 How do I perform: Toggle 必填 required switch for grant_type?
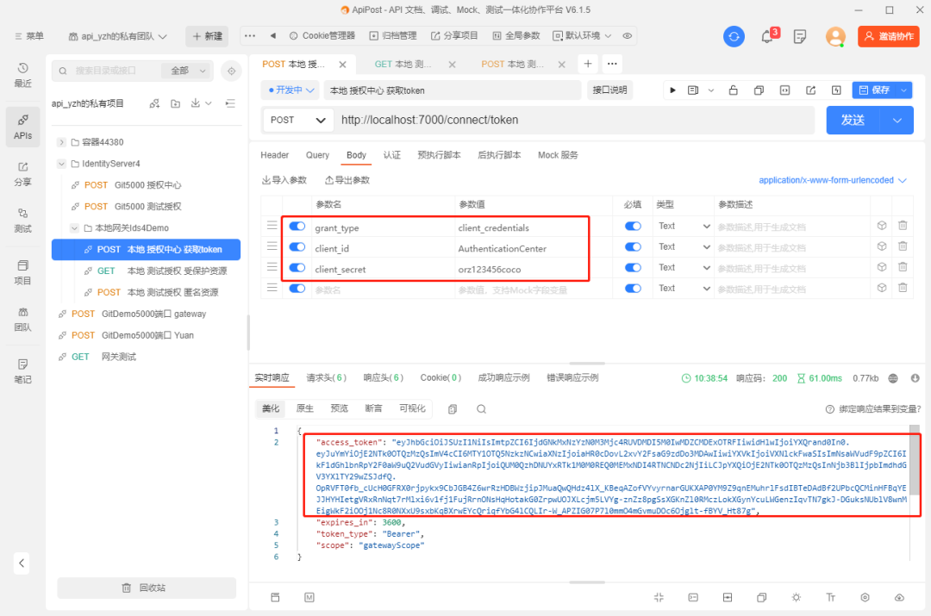[x=633, y=226]
